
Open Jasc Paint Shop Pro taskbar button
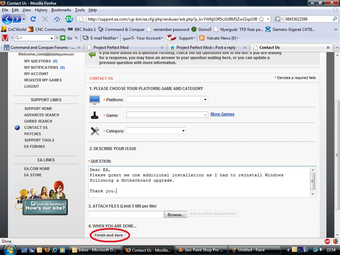(x=202, y=250)
